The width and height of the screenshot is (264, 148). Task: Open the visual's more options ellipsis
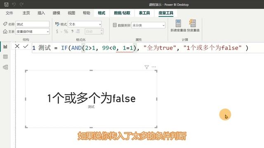click(154, 67)
